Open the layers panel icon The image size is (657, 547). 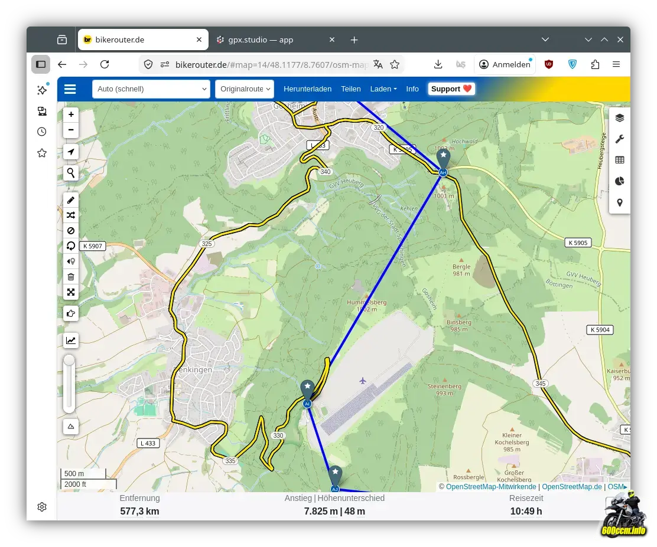(619, 118)
